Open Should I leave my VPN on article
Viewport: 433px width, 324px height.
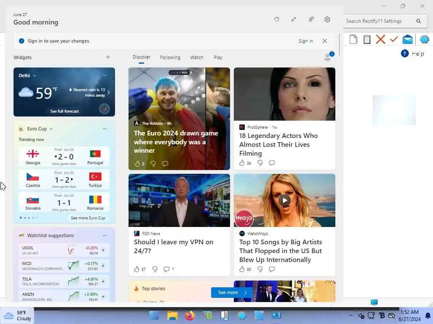[173, 246]
